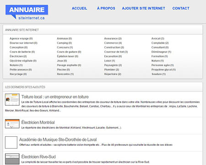This screenshot has width=206, height=165.
Task: View the Concours (1) category
Action: point(65,47)
